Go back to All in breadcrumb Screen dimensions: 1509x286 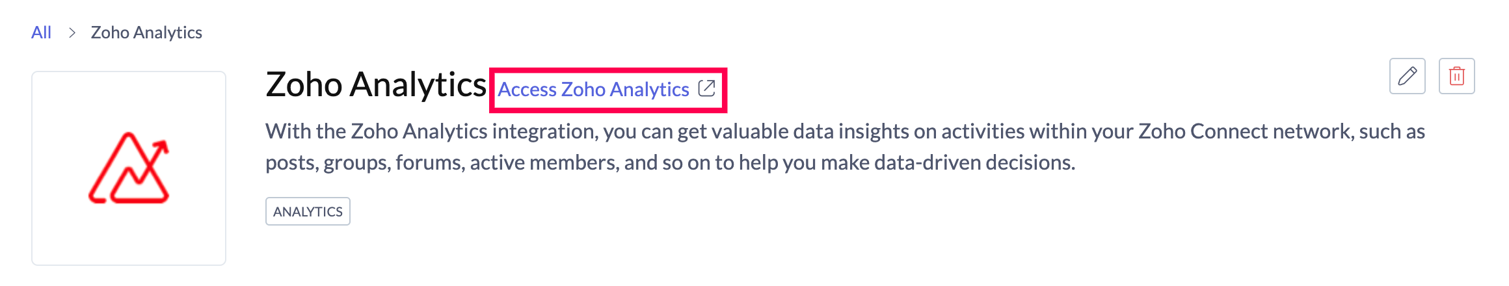tap(41, 32)
